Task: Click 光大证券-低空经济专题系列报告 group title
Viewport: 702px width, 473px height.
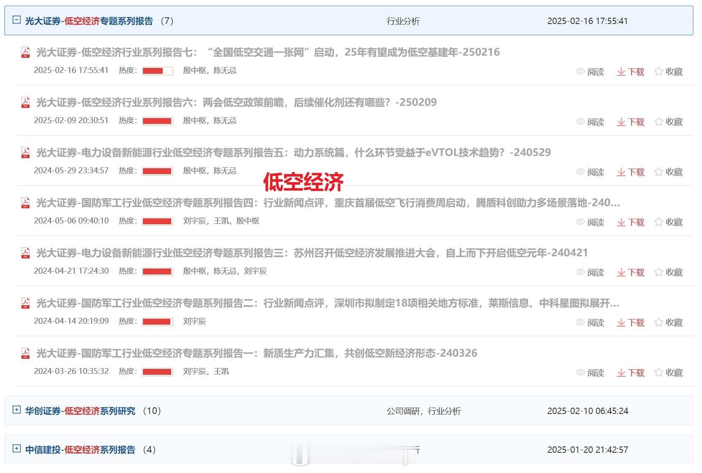Action: pos(89,21)
